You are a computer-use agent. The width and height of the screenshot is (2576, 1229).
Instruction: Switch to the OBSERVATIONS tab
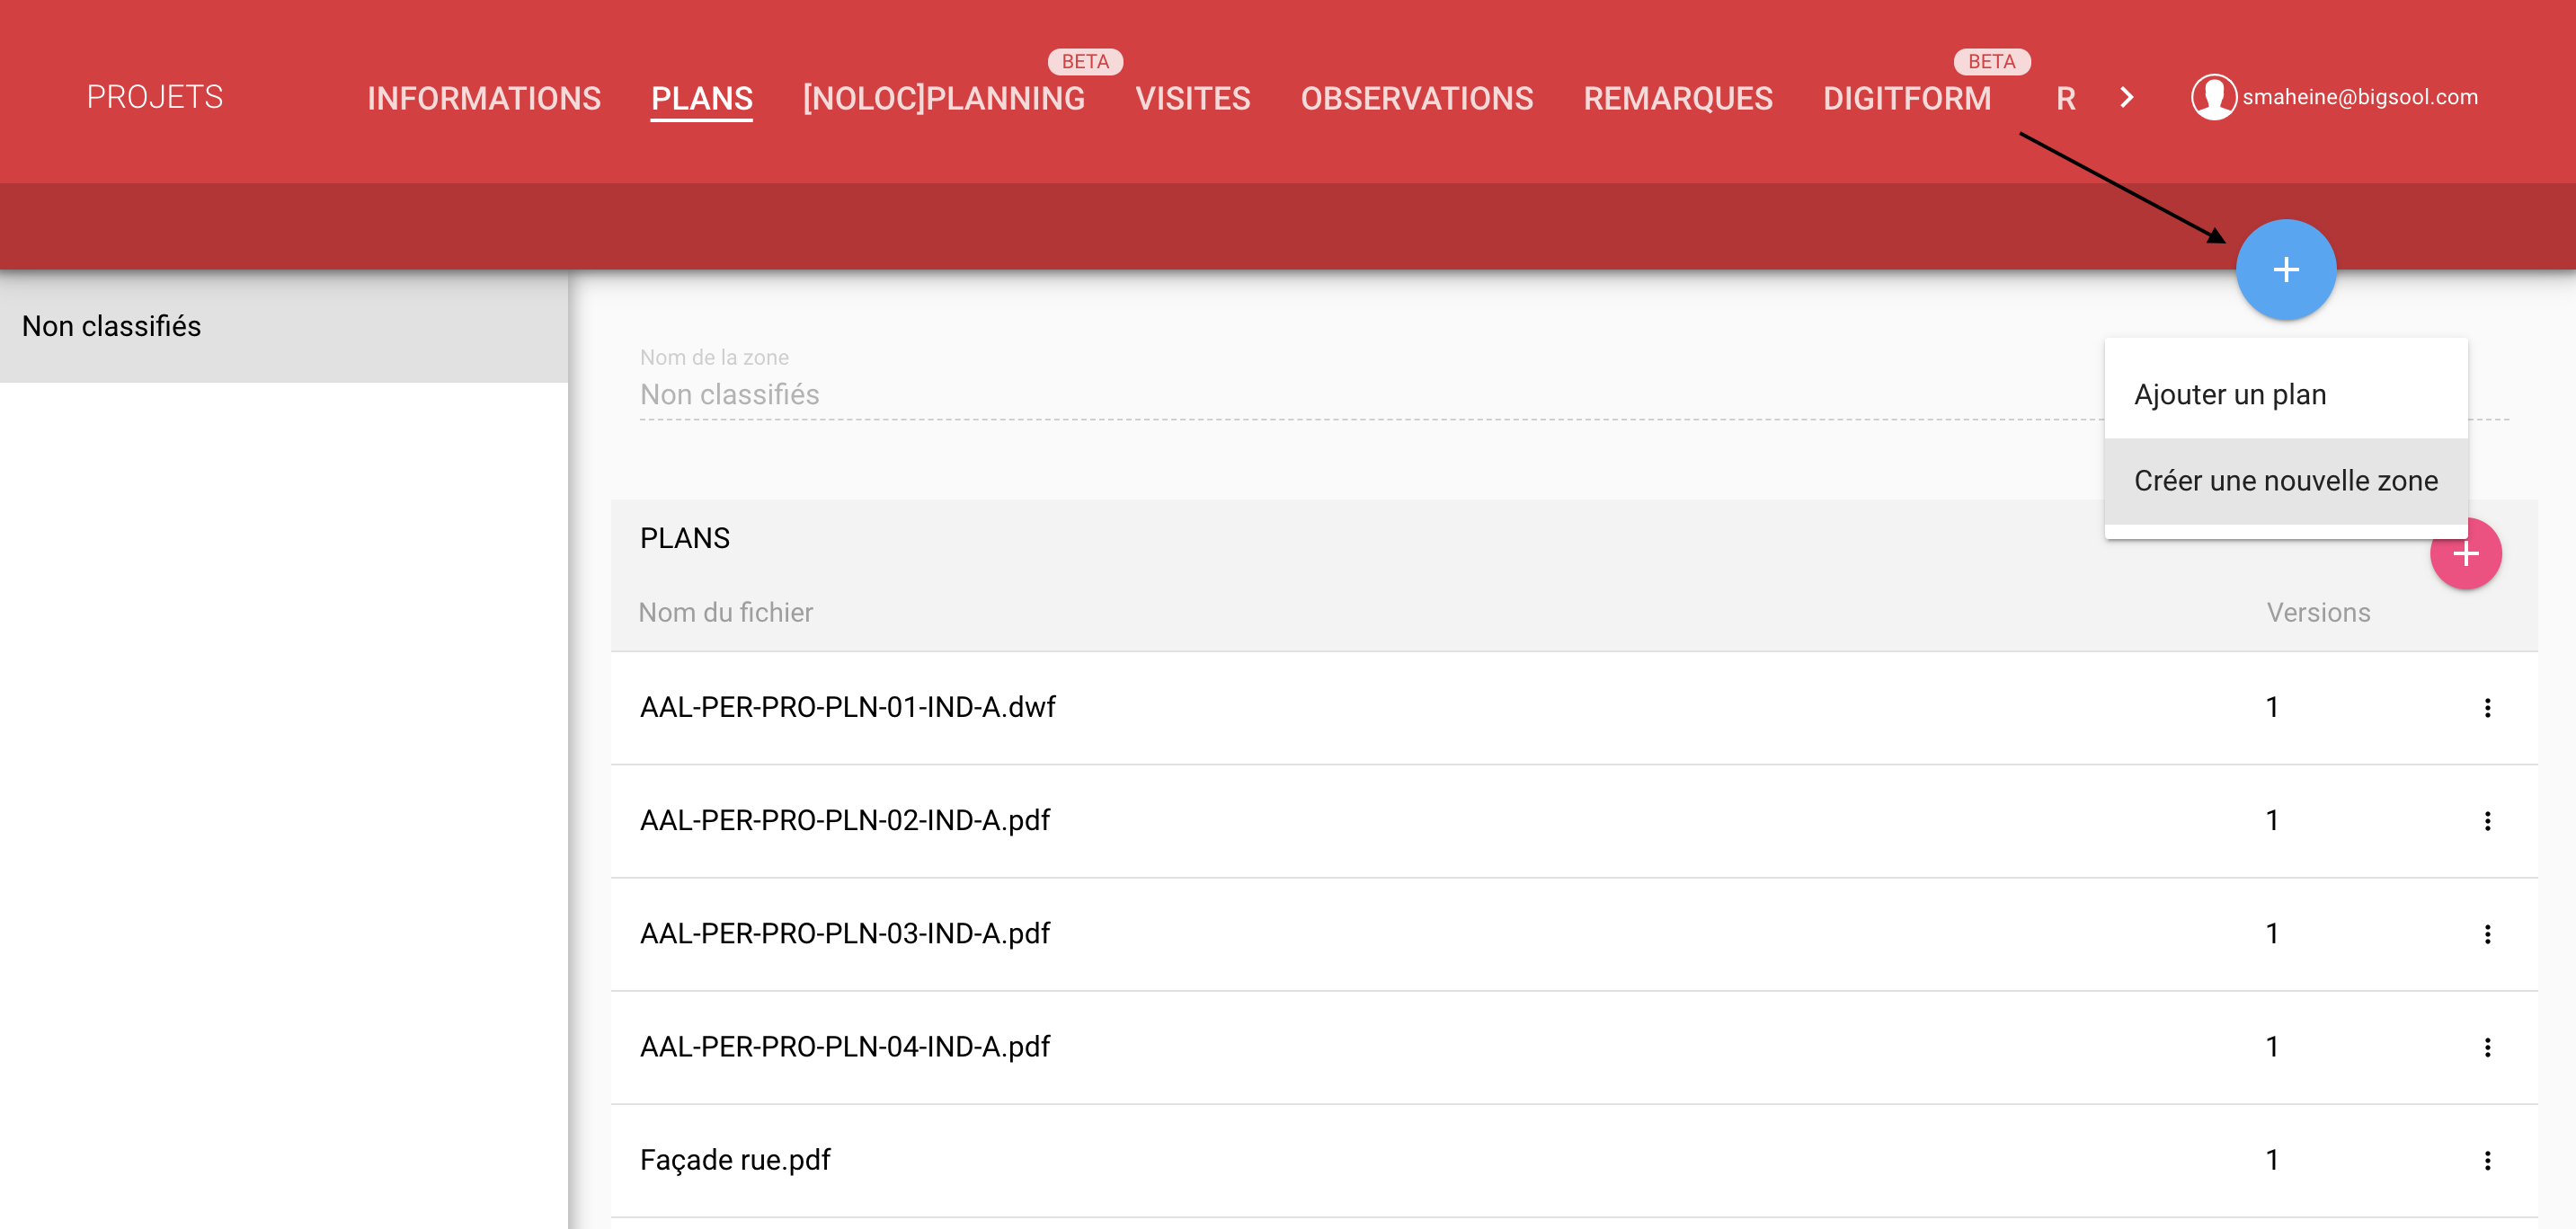tap(1416, 98)
